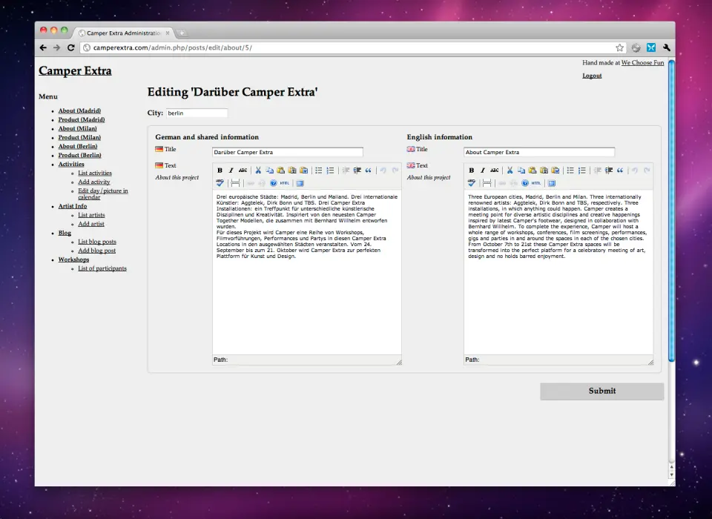712x519 pixels.
Task: Go to Camper Extra home heading link
Action: tap(75, 71)
